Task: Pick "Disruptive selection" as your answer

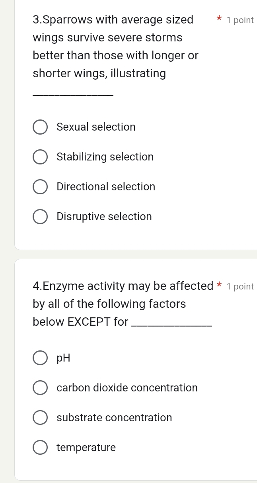Action: pos(40,216)
